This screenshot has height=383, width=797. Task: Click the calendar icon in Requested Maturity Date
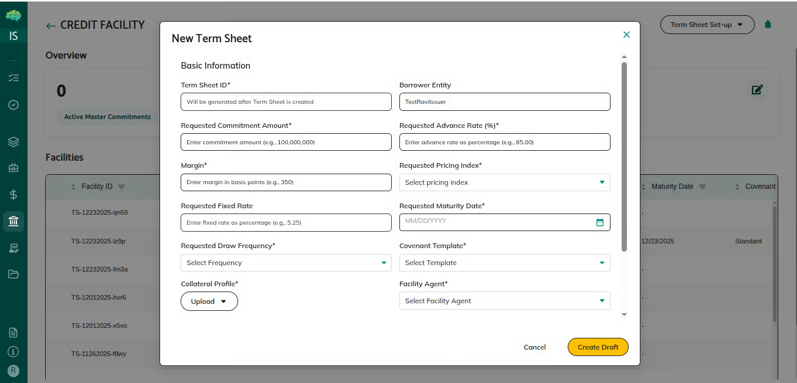coord(599,222)
